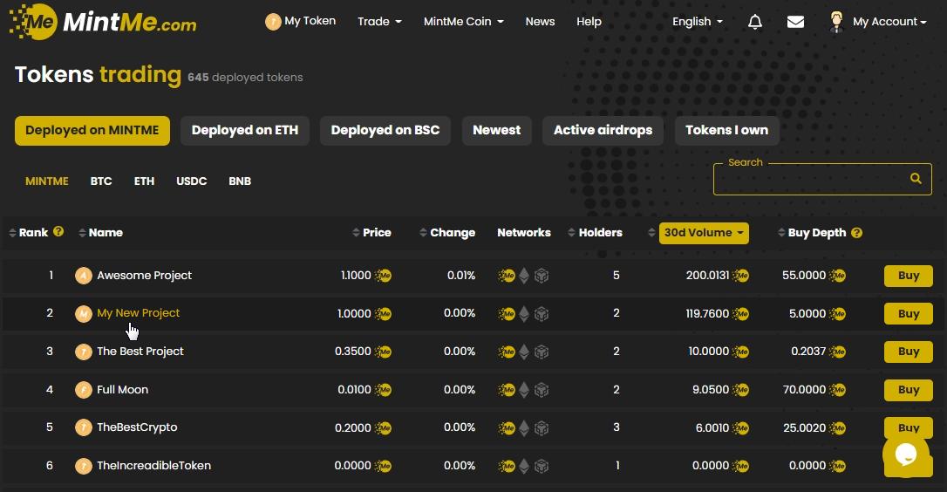The image size is (947, 492).
Task: Click the MintMe.com logo
Action: (x=103, y=22)
